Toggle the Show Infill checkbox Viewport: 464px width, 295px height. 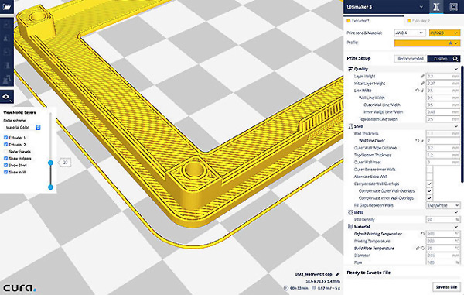5,172
